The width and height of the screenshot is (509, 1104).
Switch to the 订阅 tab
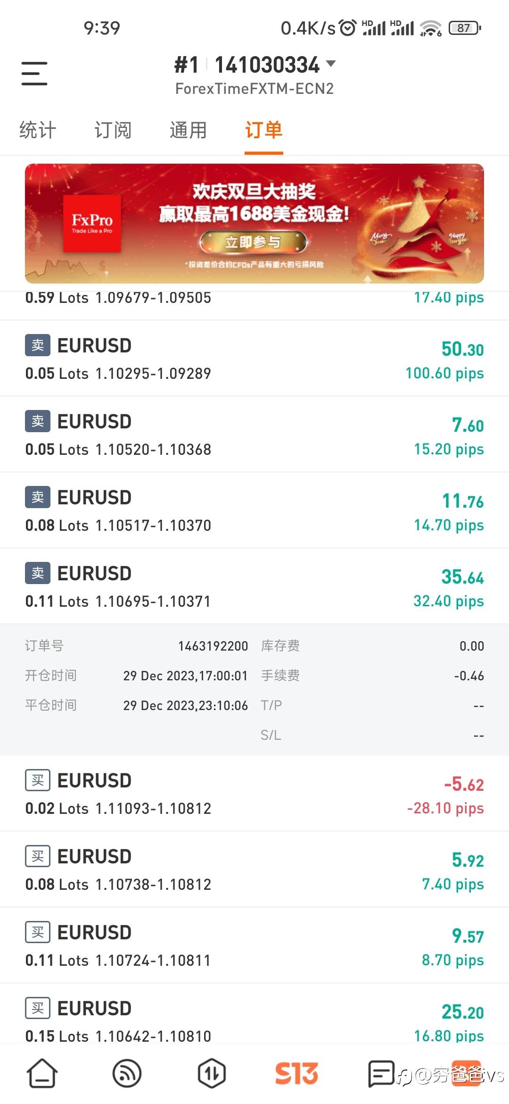pyautogui.click(x=113, y=130)
